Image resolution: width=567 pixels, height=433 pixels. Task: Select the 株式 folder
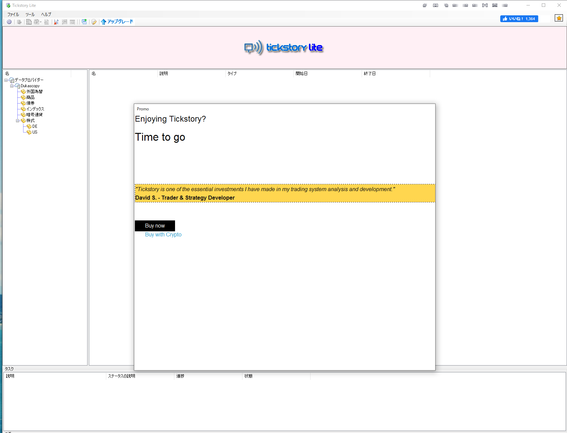[x=30, y=121]
